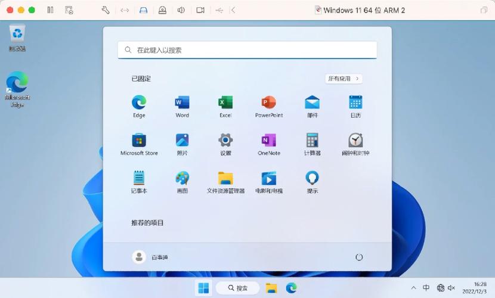Click the Windows Start button on taskbar
Image resolution: width=495 pixels, height=298 pixels.
[x=203, y=288]
